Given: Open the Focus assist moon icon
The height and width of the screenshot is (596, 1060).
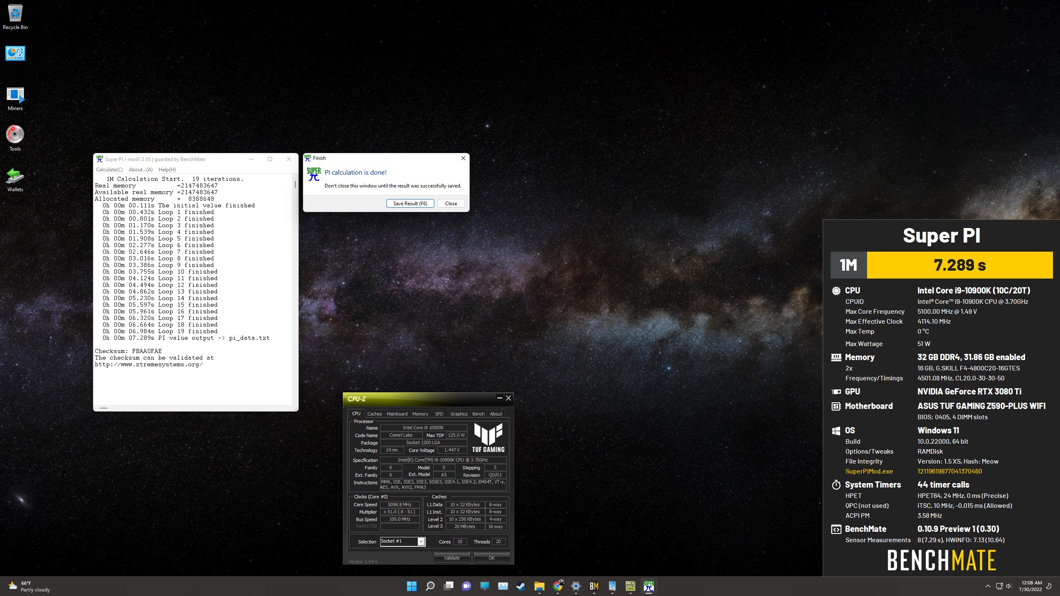Looking at the screenshot, I should (1049, 586).
